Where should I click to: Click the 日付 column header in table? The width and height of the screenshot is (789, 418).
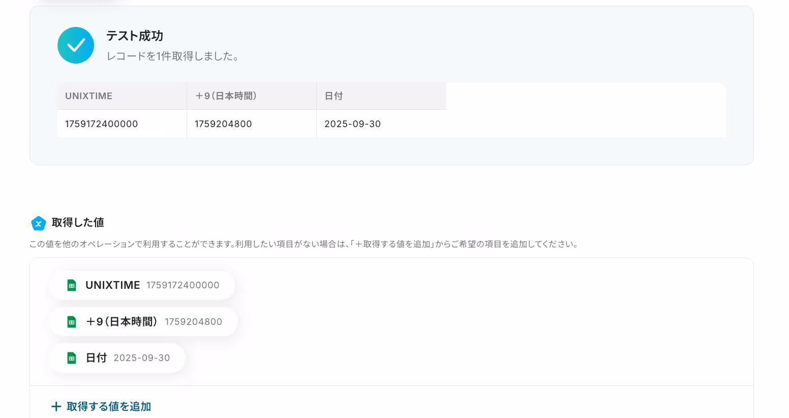381,96
